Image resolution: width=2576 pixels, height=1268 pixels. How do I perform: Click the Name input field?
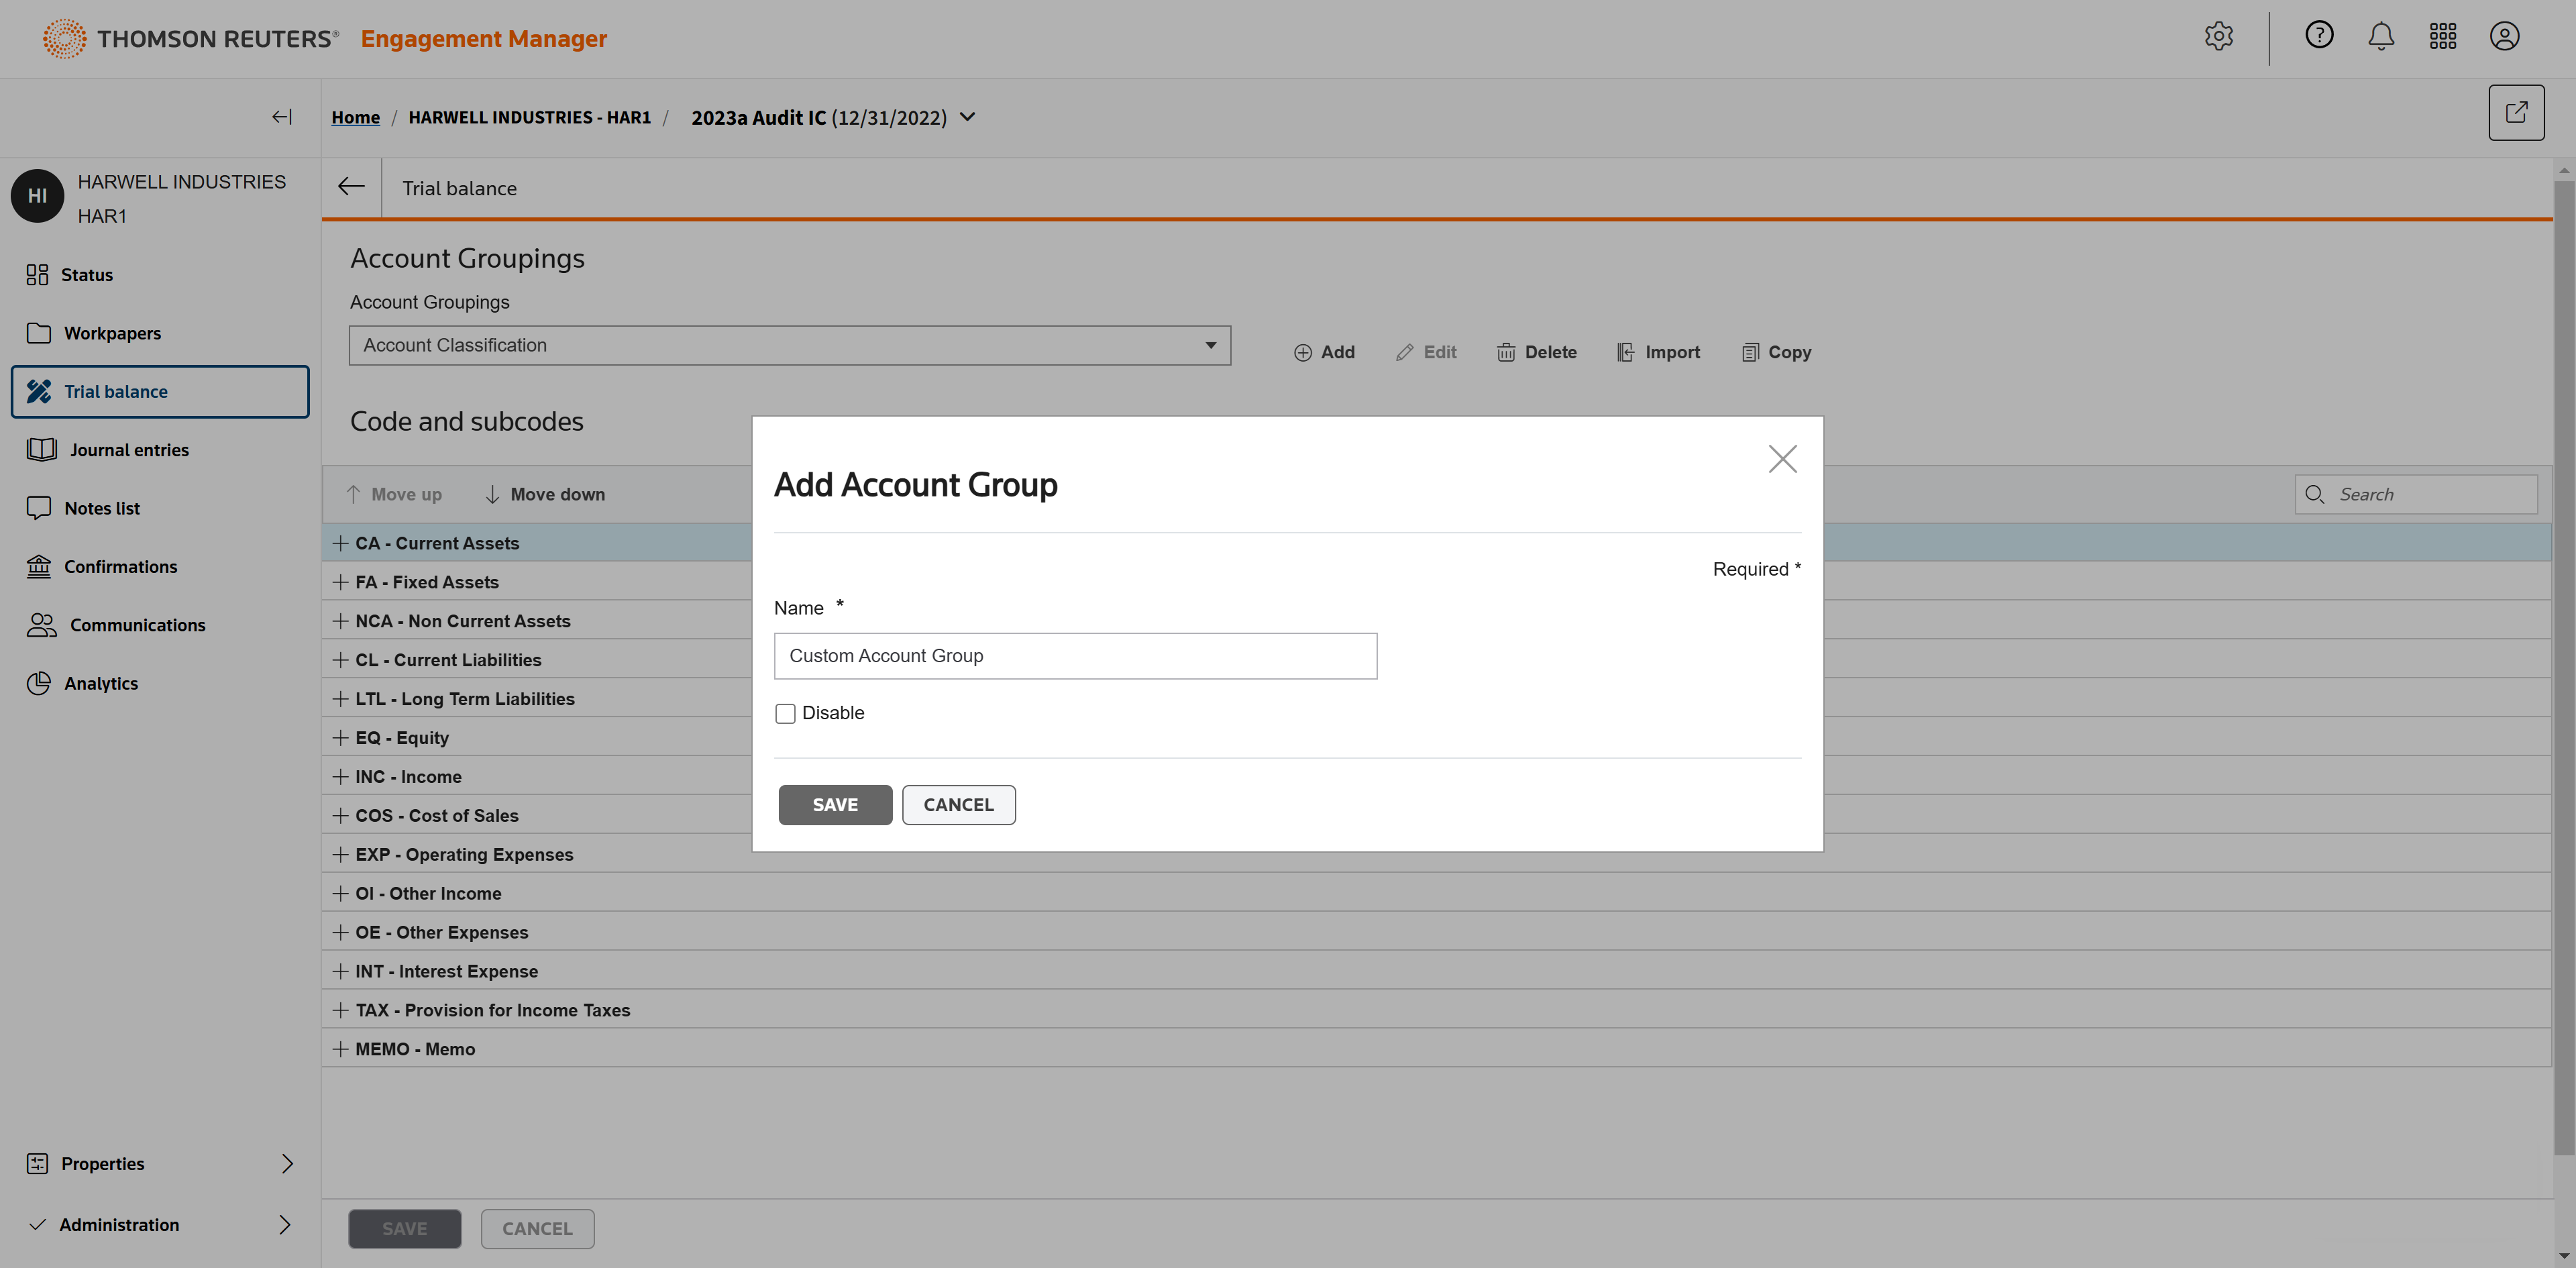(1075, 656)
